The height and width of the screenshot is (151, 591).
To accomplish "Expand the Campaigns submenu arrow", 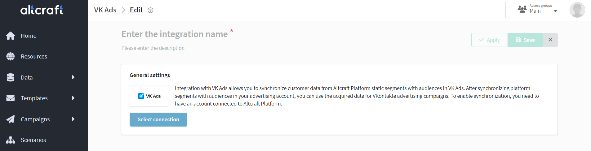I will pyautogui.click(x=73, y=119).
